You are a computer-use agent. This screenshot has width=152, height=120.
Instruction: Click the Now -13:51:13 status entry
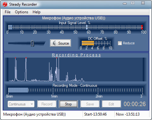[128, 114]
